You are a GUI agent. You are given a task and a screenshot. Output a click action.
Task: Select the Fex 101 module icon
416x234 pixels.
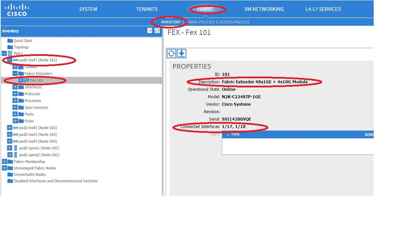tap(26, 80)
